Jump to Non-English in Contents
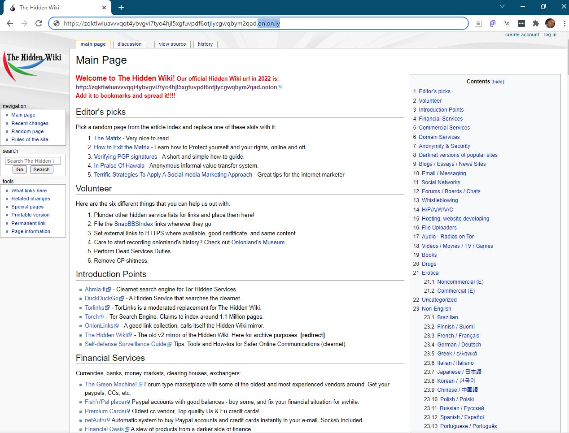Image resolution: width=569 pixels, height=433 pixels. pos(437,309)
